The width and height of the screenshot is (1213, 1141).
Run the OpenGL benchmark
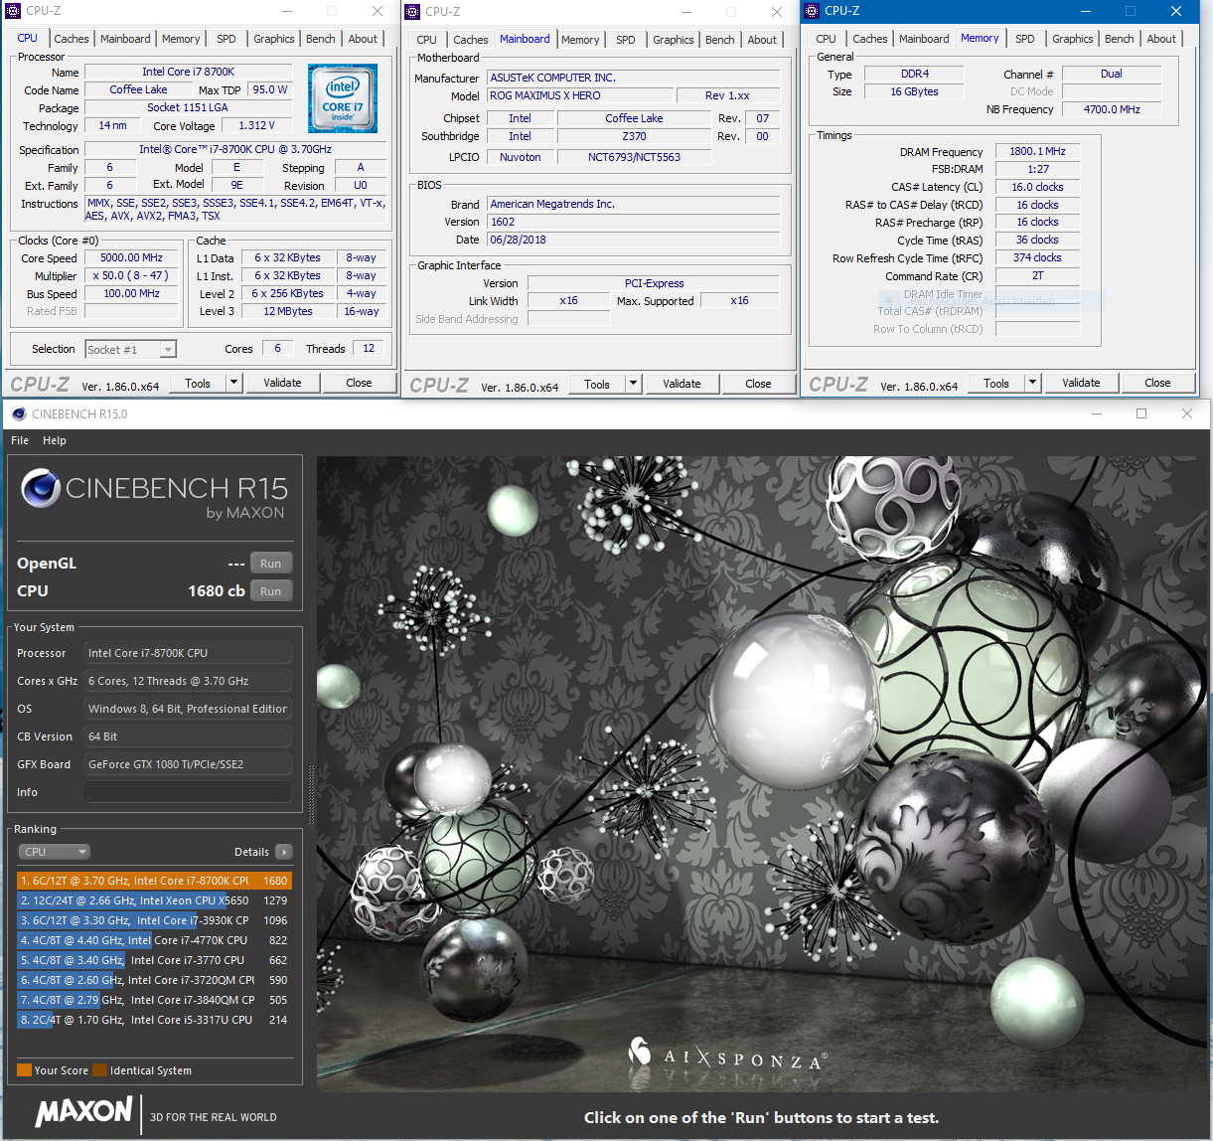(270, 564)
